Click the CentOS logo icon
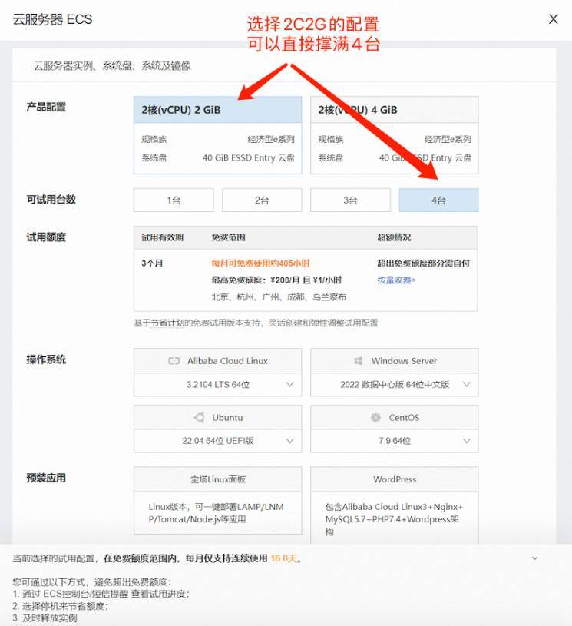This screenshot has height=626, width=572. point(375,418)
